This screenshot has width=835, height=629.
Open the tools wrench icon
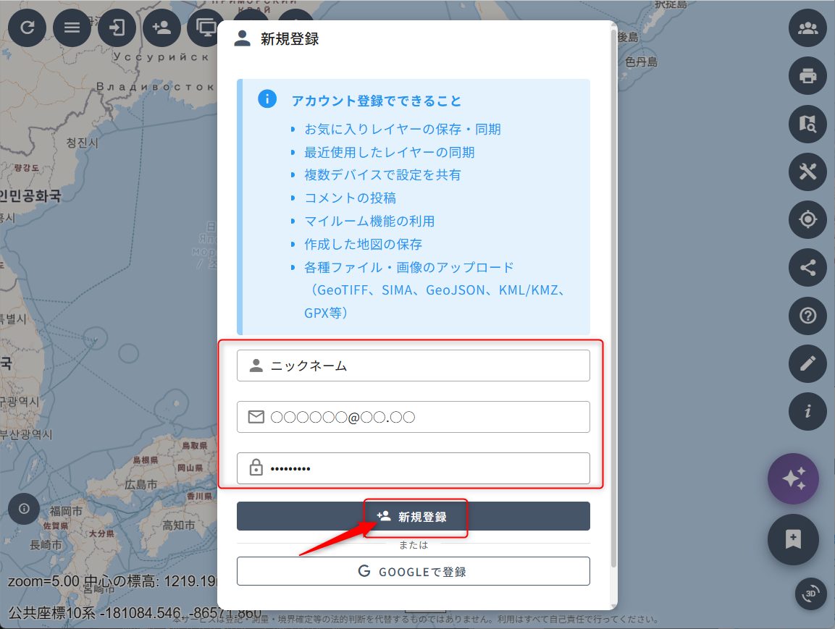click(807, 172)
